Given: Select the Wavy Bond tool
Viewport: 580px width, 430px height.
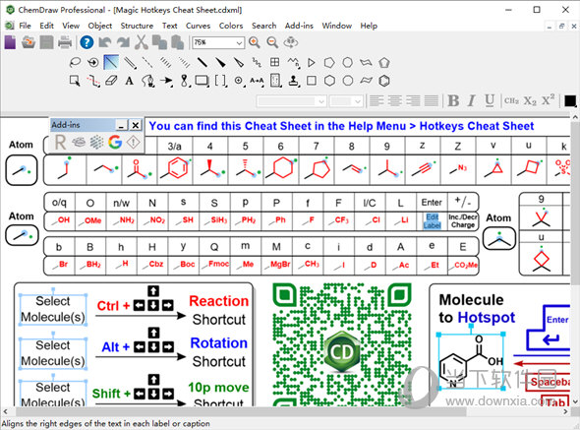Looking at the screenshot, I should click(257, 62).
